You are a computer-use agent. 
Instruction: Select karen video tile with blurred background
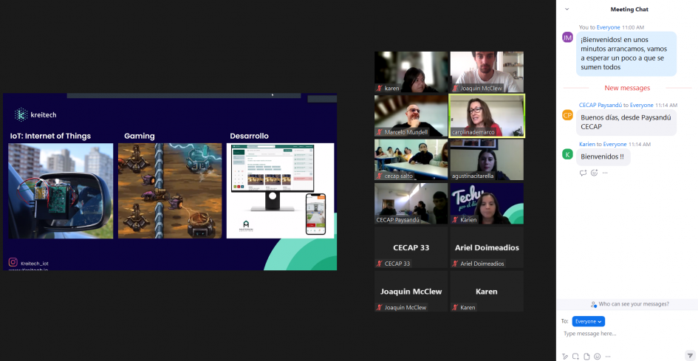click(x=411, y=72)
